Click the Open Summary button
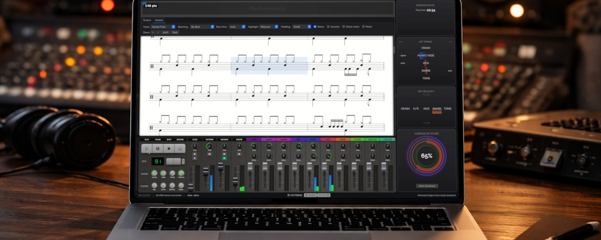601x240 pixels. pos(426,185)
